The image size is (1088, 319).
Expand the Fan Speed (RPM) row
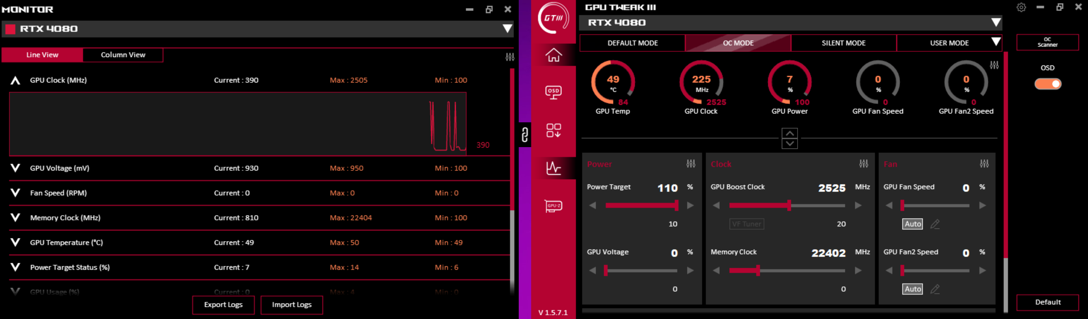tap(15, 193)
